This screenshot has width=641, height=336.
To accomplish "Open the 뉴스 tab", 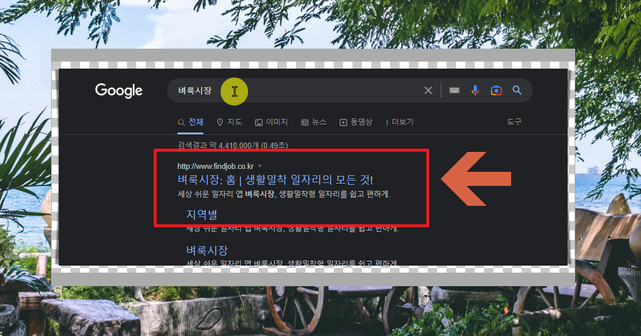I will (x=314, y=122).
